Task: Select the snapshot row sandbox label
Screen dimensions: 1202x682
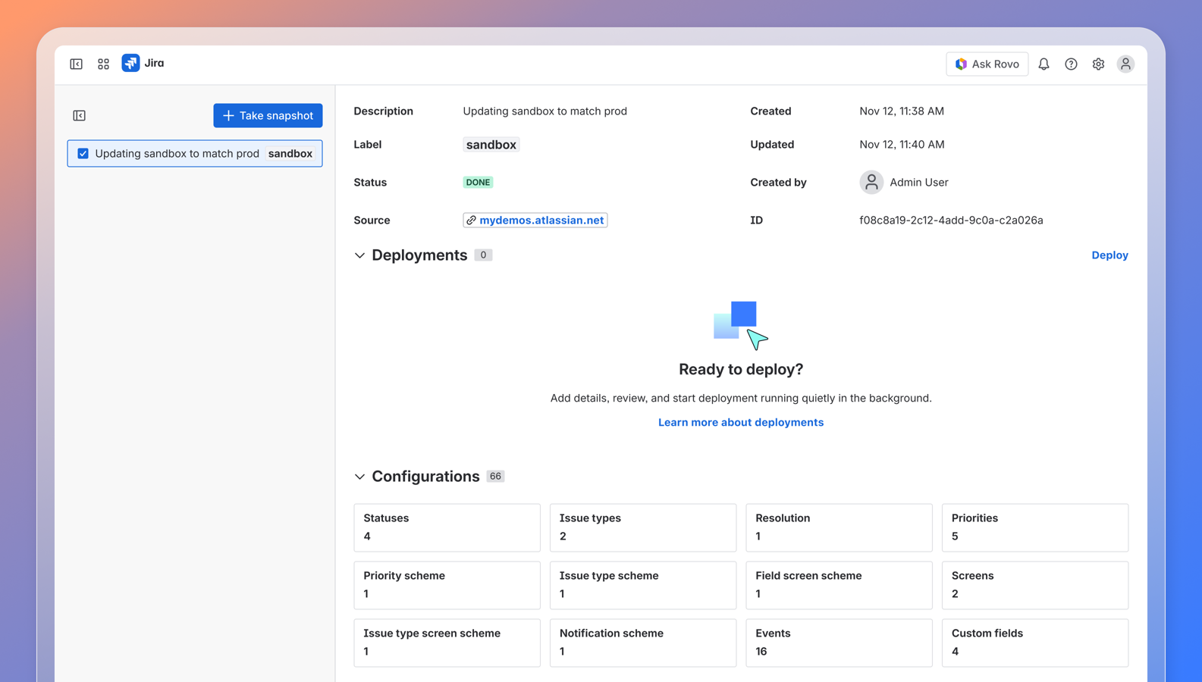Action: [290, 154]
